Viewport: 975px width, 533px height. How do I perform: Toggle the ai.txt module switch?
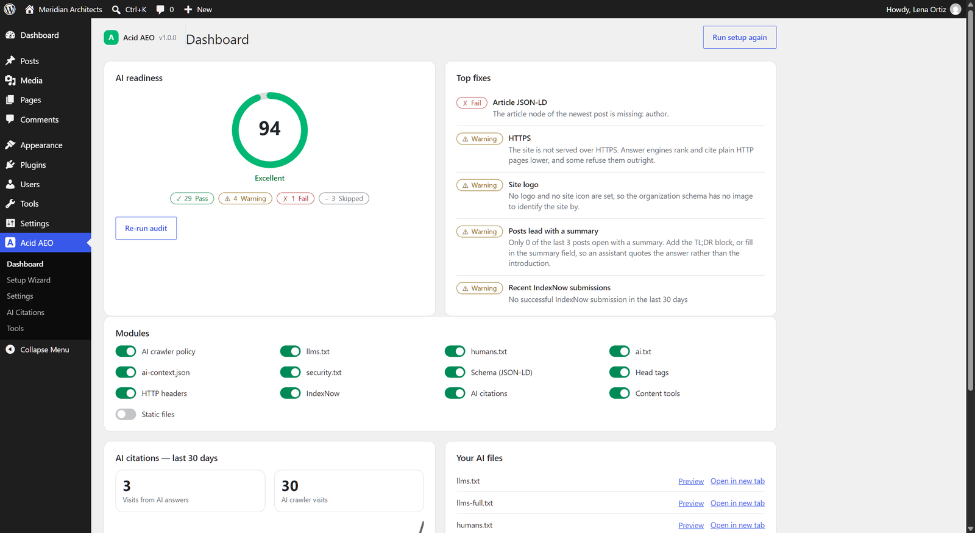(620, 351)
